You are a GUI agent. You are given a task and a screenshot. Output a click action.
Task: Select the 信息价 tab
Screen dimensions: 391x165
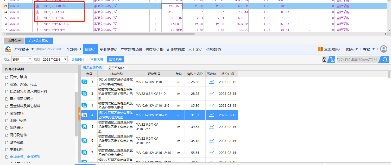pos(90,49)
